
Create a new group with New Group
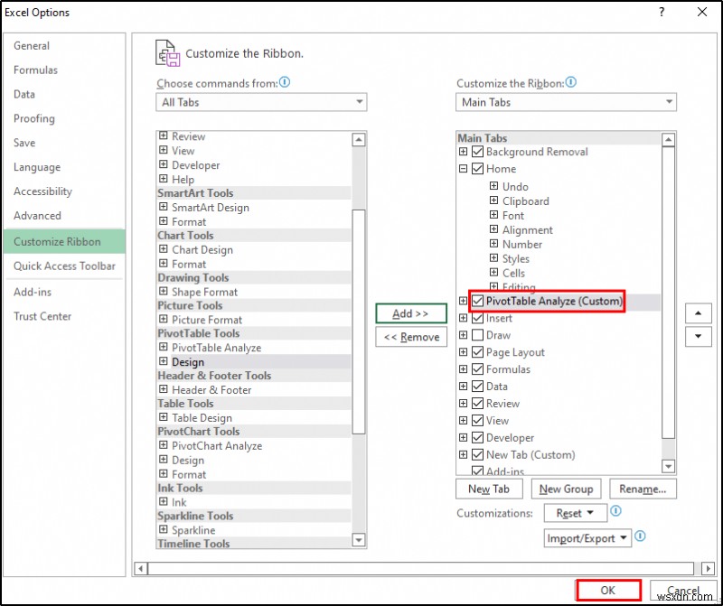click(566, 489)
